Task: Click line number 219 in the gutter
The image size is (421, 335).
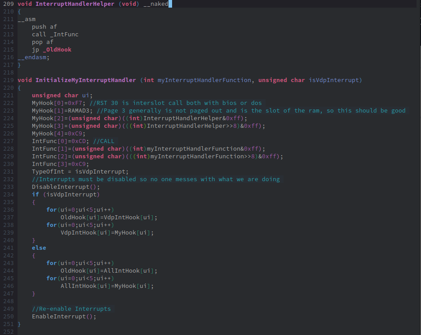Action: (9, 80)
